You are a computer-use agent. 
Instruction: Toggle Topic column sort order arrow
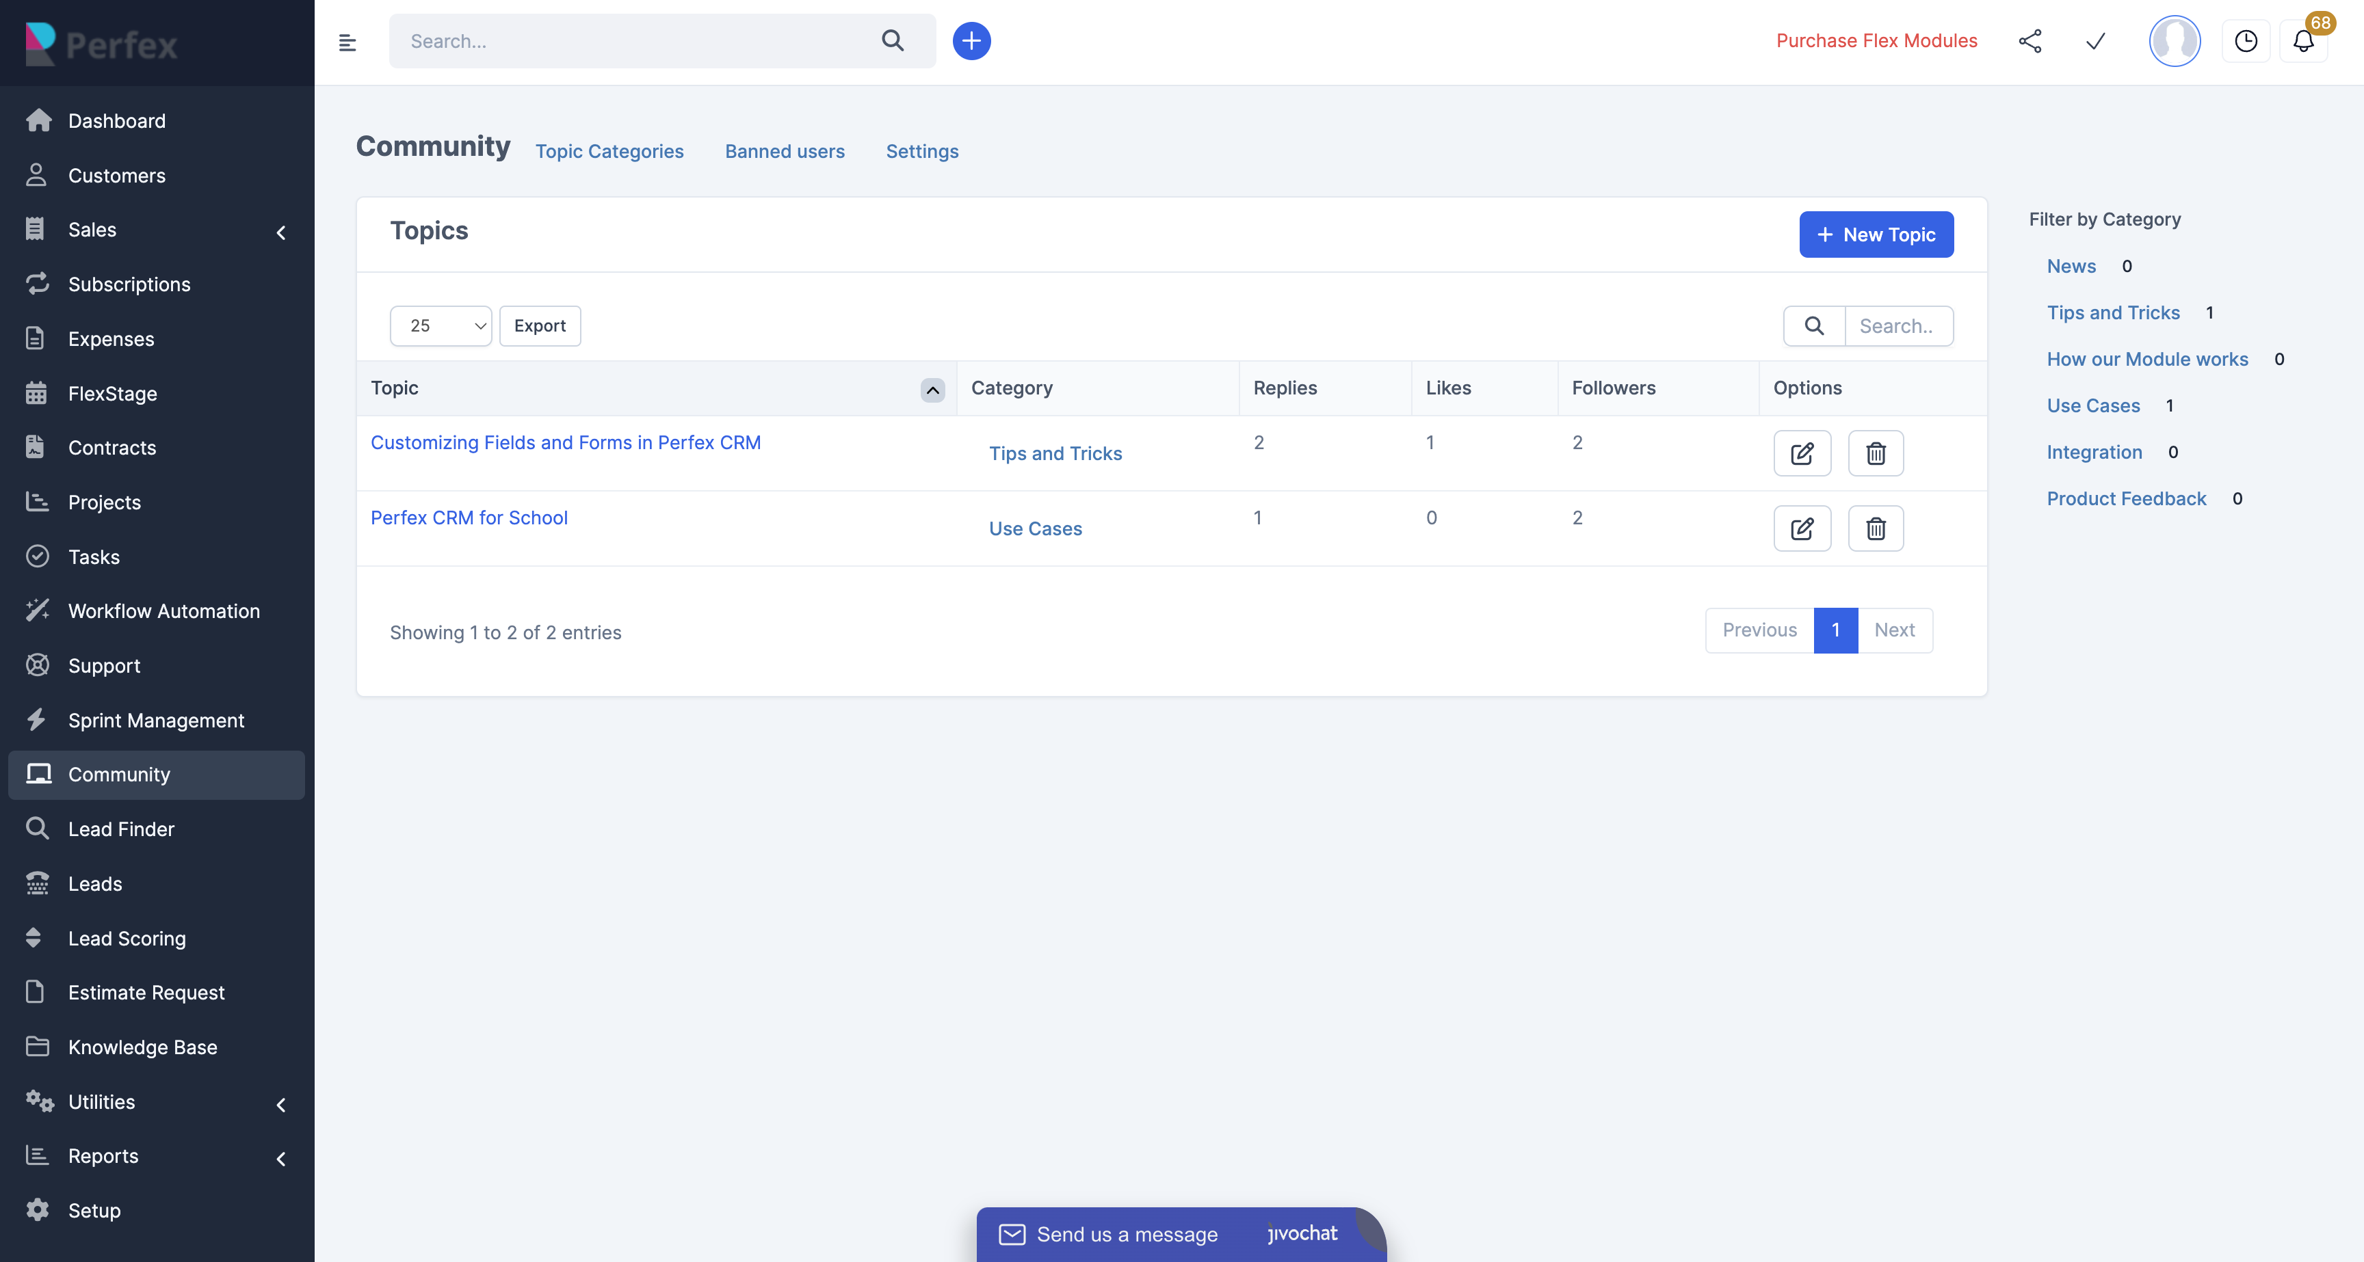click(932, 390)
